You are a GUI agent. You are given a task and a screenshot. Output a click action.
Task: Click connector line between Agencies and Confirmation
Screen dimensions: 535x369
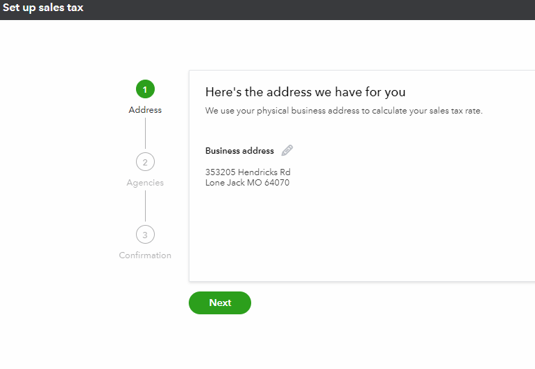[145, 206]
